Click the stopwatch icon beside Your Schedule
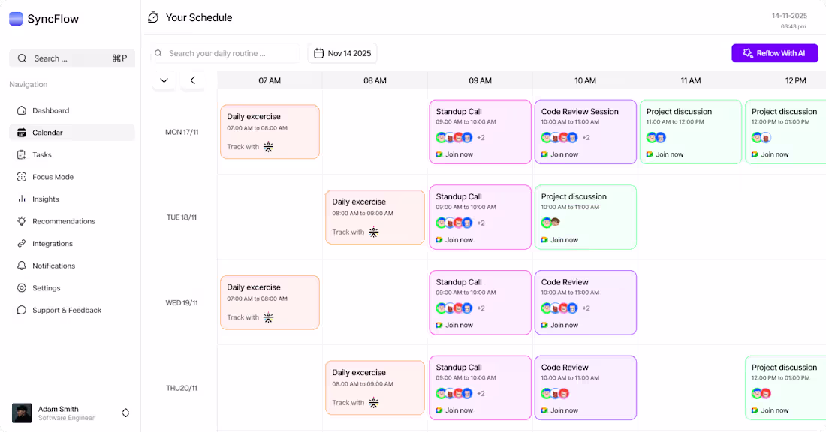Viewport: 826px width, 432px height. point(153,17)
